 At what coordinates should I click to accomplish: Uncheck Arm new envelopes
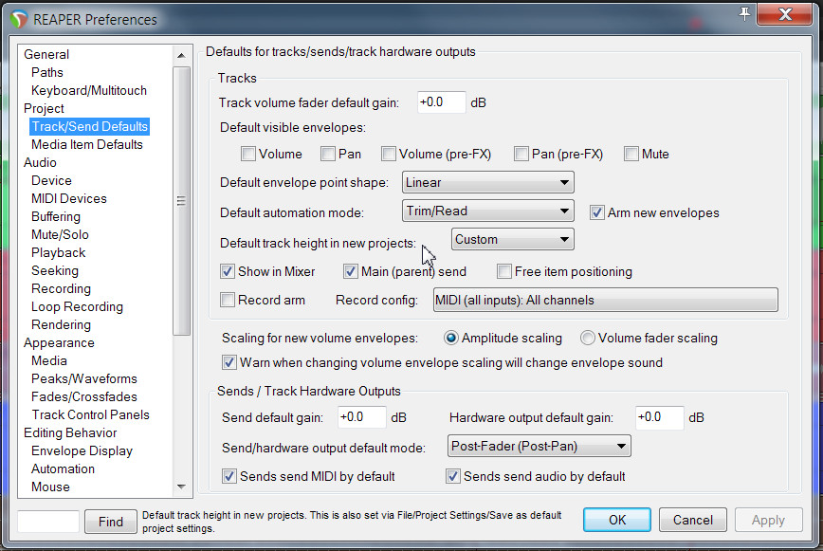[596, 212]
